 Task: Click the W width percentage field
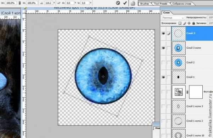coord(11,3)
